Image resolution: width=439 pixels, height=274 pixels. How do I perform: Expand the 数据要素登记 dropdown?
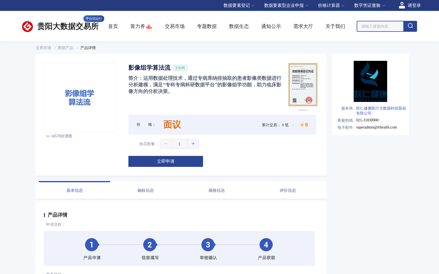pyautogui.click(x=239, y=5)
